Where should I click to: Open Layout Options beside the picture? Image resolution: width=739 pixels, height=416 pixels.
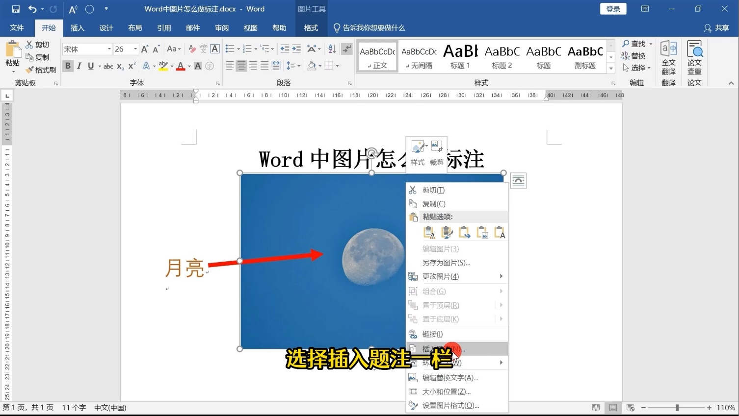(518, 181)
